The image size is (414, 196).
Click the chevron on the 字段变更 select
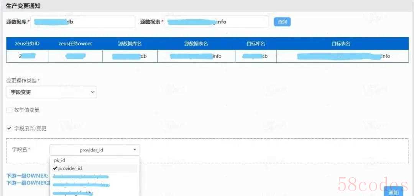pyautogui.click(x=92, y=92)
